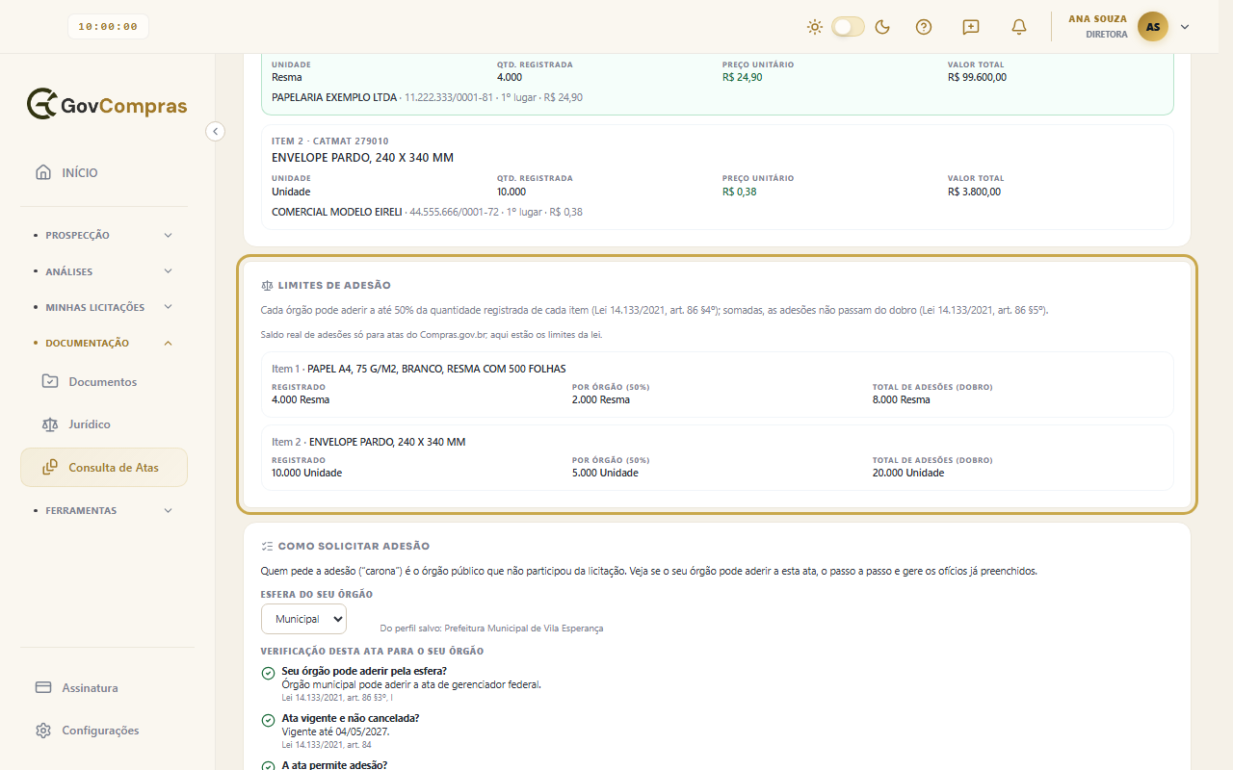Open the feedback message icon
The image size is (1233, 770).
[971, 27]
